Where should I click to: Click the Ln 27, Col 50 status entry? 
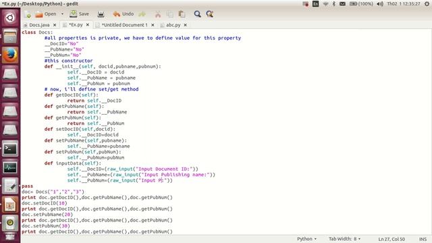(x=391, y=239)
